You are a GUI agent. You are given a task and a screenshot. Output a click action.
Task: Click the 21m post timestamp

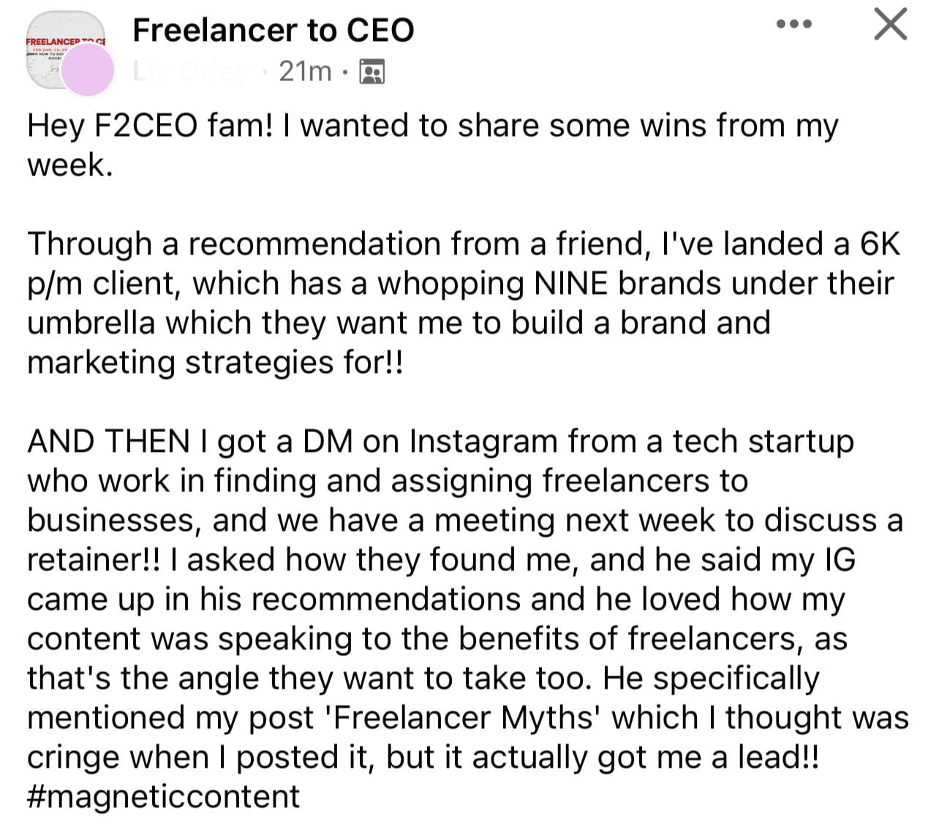pos(305,72)
